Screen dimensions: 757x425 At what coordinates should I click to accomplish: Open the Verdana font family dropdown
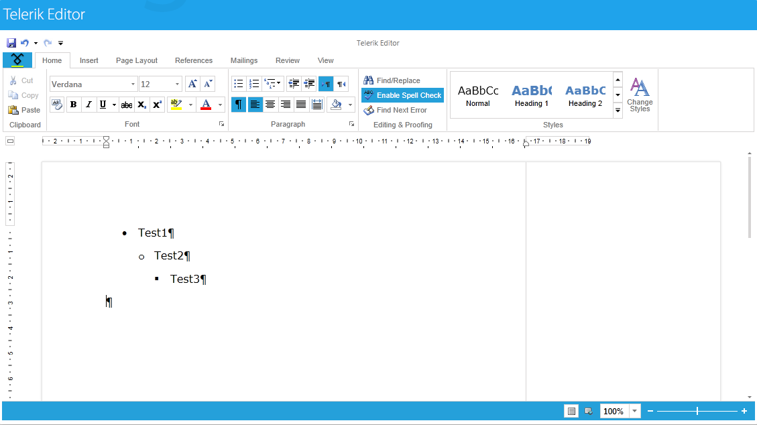[x=133, y=84]
